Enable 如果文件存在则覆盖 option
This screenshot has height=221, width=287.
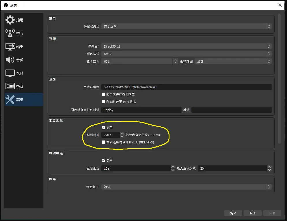point(103,94)
